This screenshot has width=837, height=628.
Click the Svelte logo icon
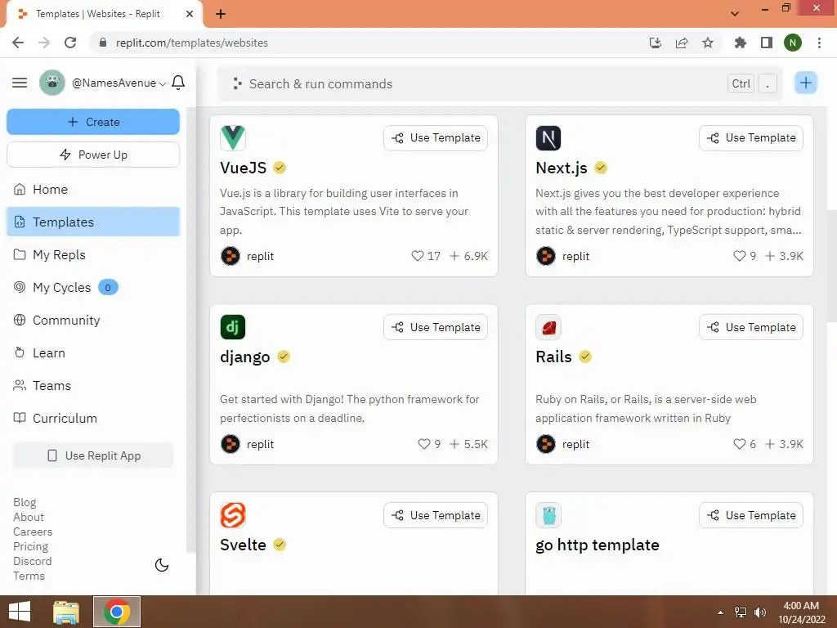[x=233, y=515]
